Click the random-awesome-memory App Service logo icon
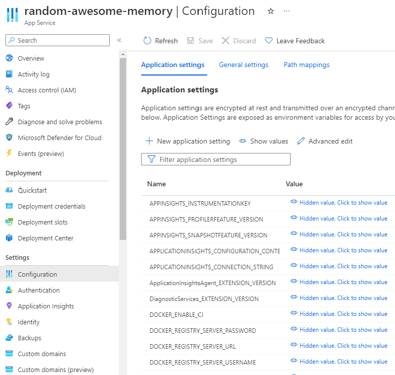The height and width of the screenshot is (375, 395). [12, 15]
